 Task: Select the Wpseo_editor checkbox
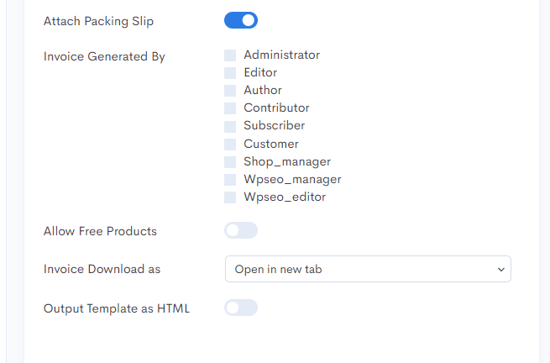230,197
